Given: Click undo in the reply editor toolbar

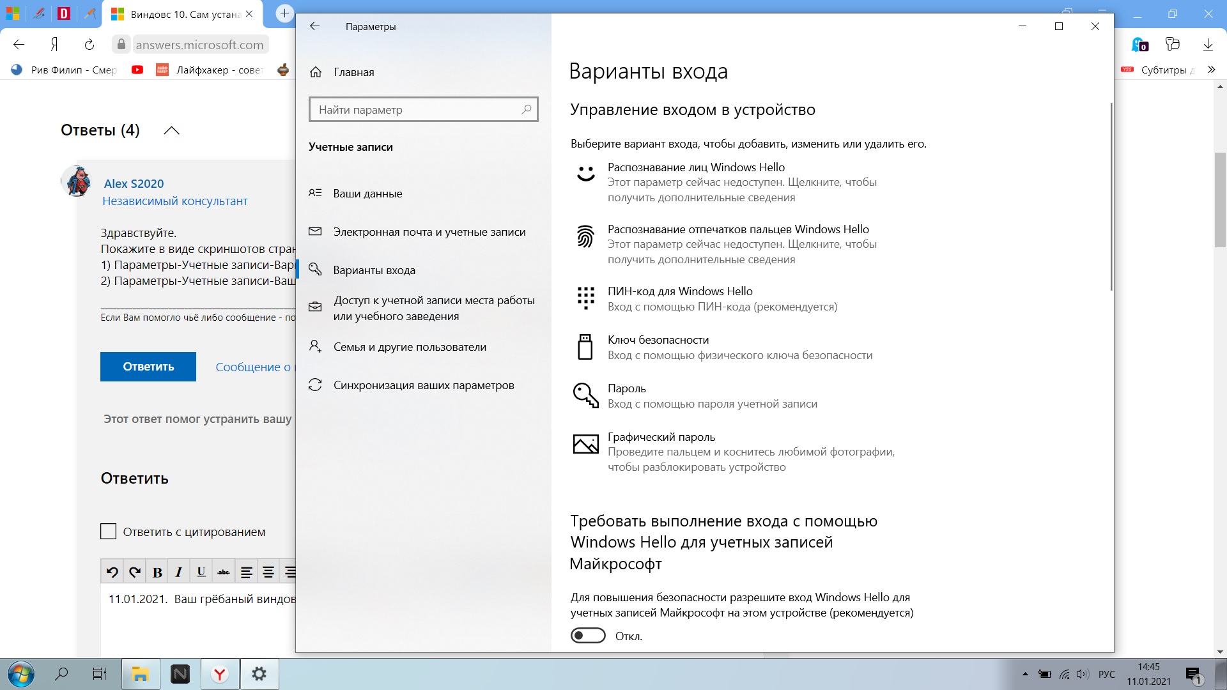Looking at the screenshot, I should pyautogui.click(x=112, y=572).
